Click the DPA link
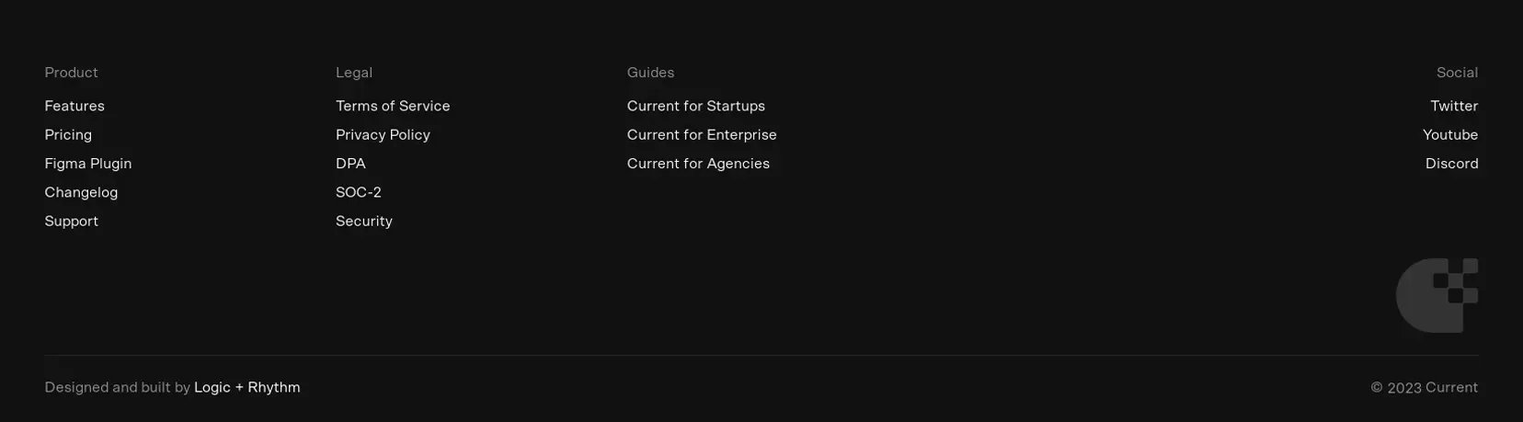The image size is (1523, 422). click(x=350, y=164)
